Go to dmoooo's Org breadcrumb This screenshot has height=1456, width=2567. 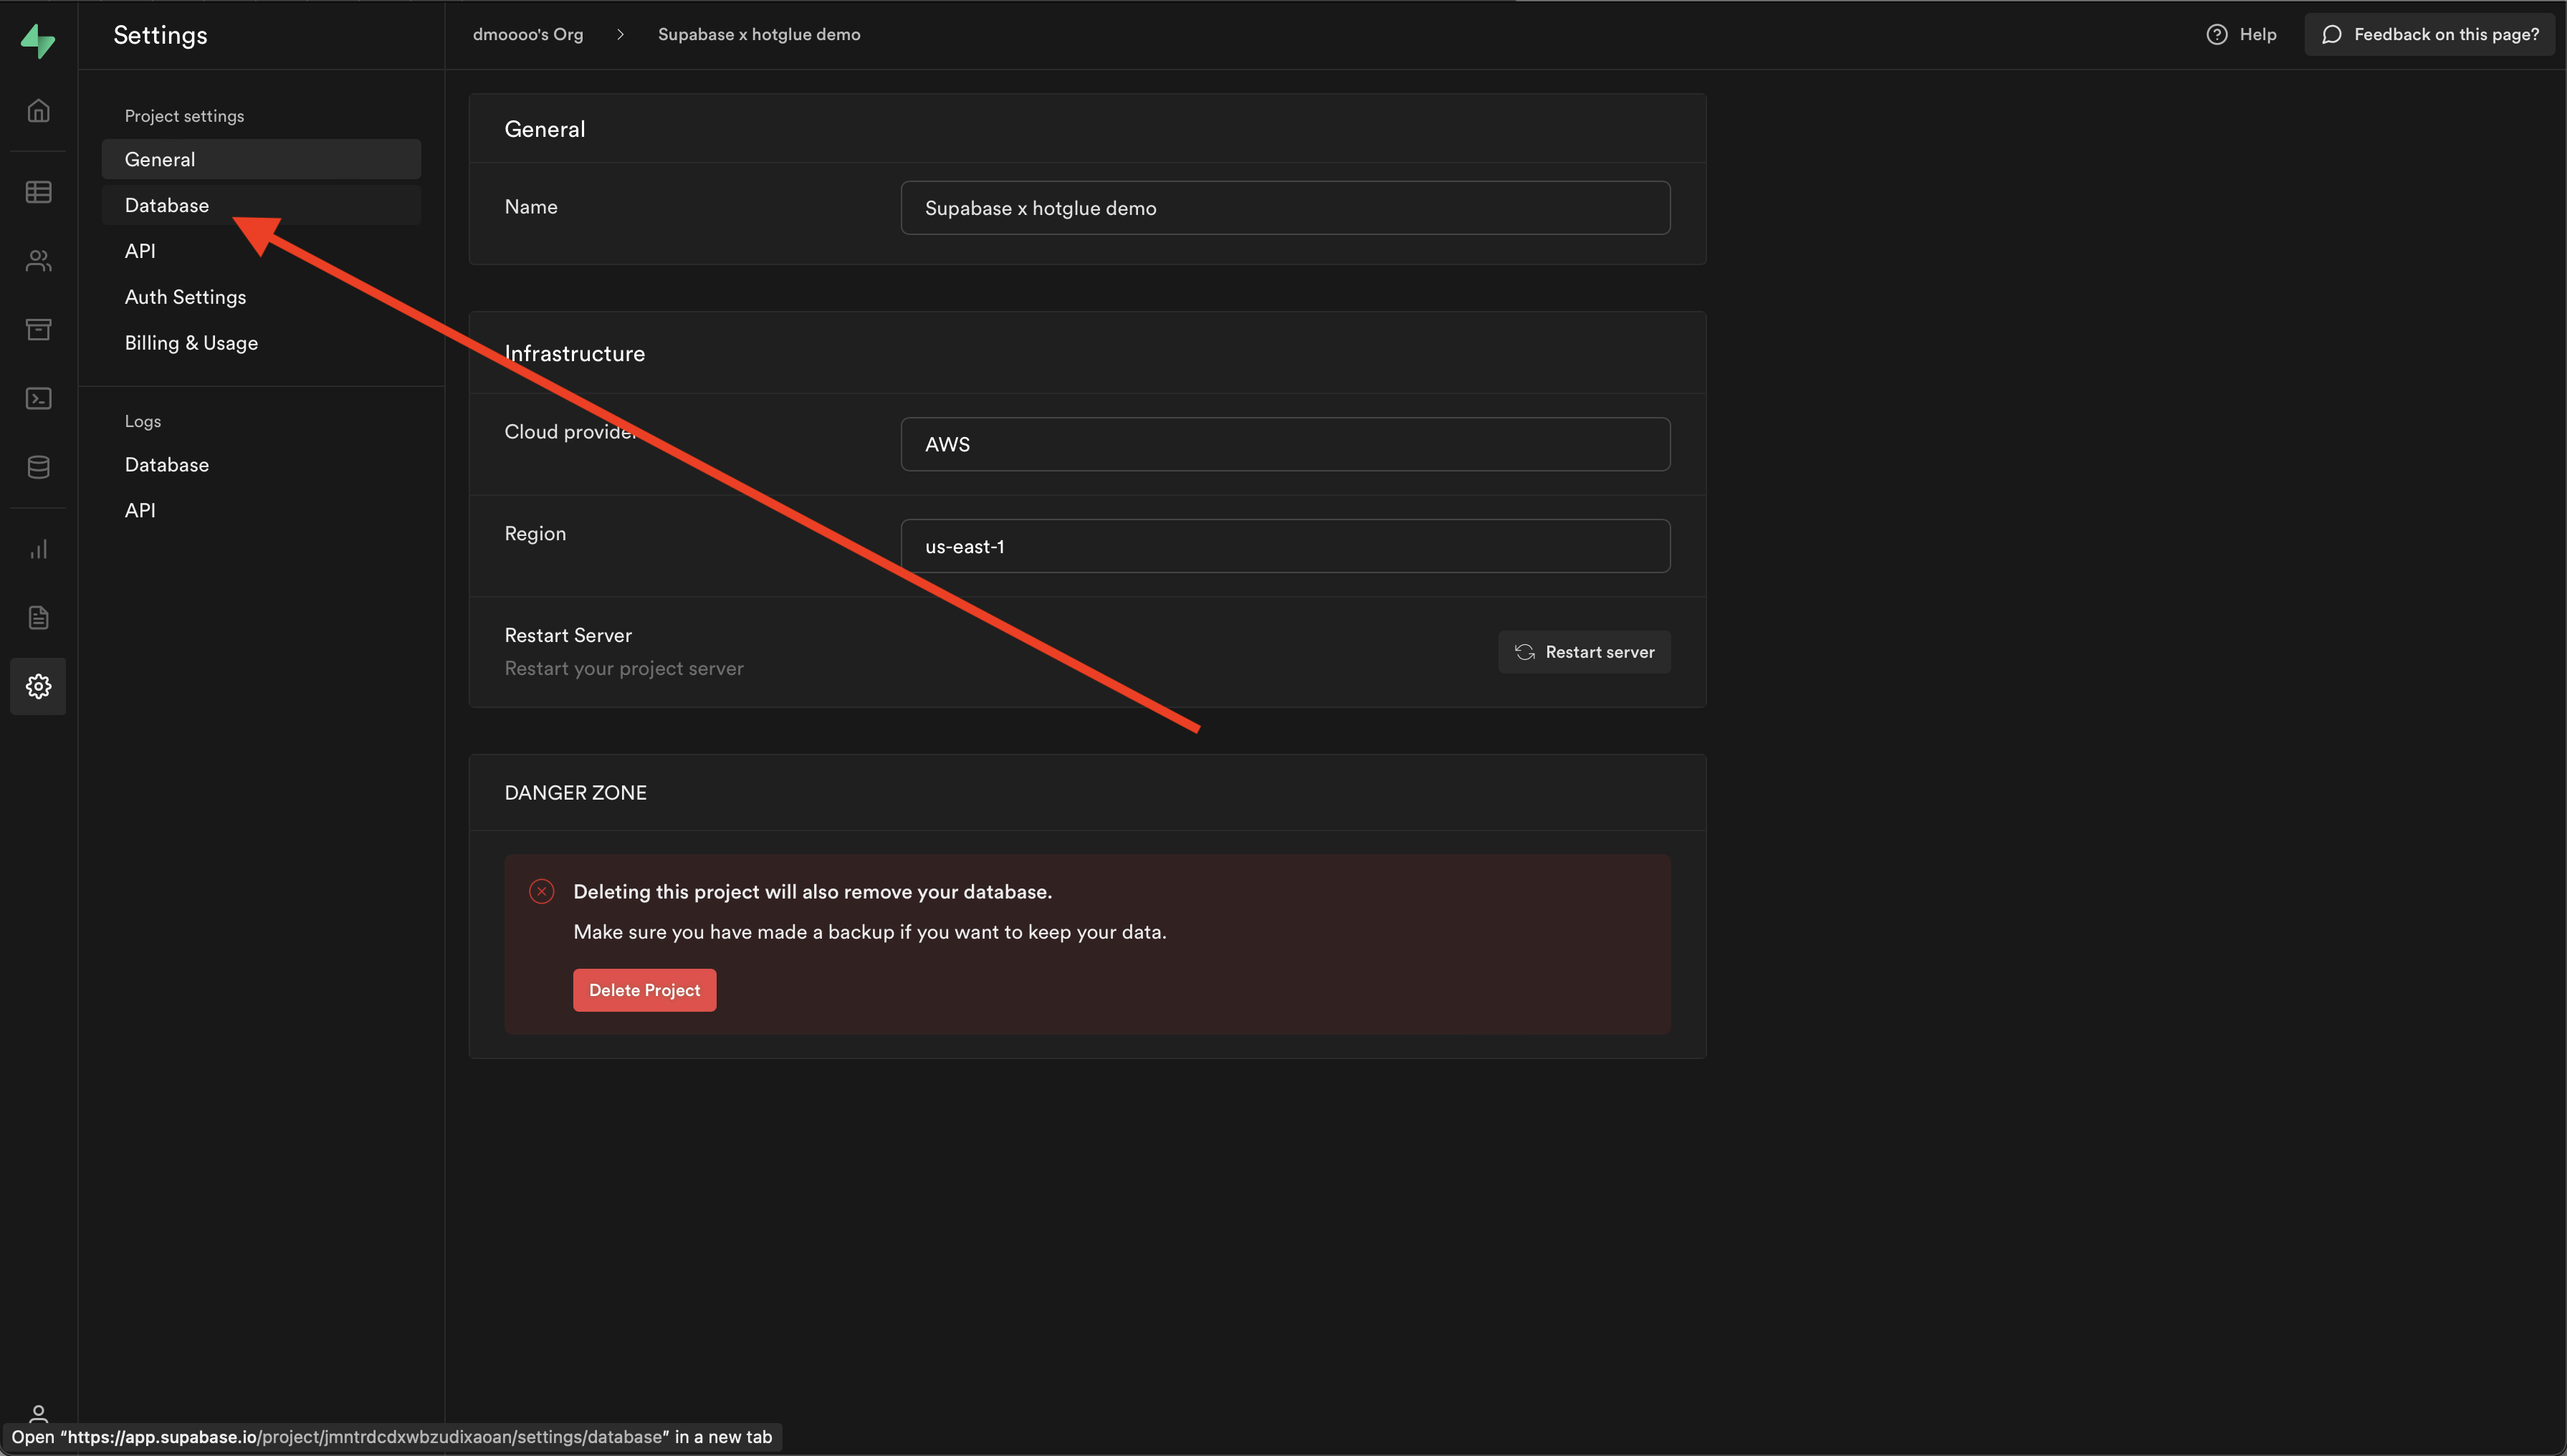[527, 34]
